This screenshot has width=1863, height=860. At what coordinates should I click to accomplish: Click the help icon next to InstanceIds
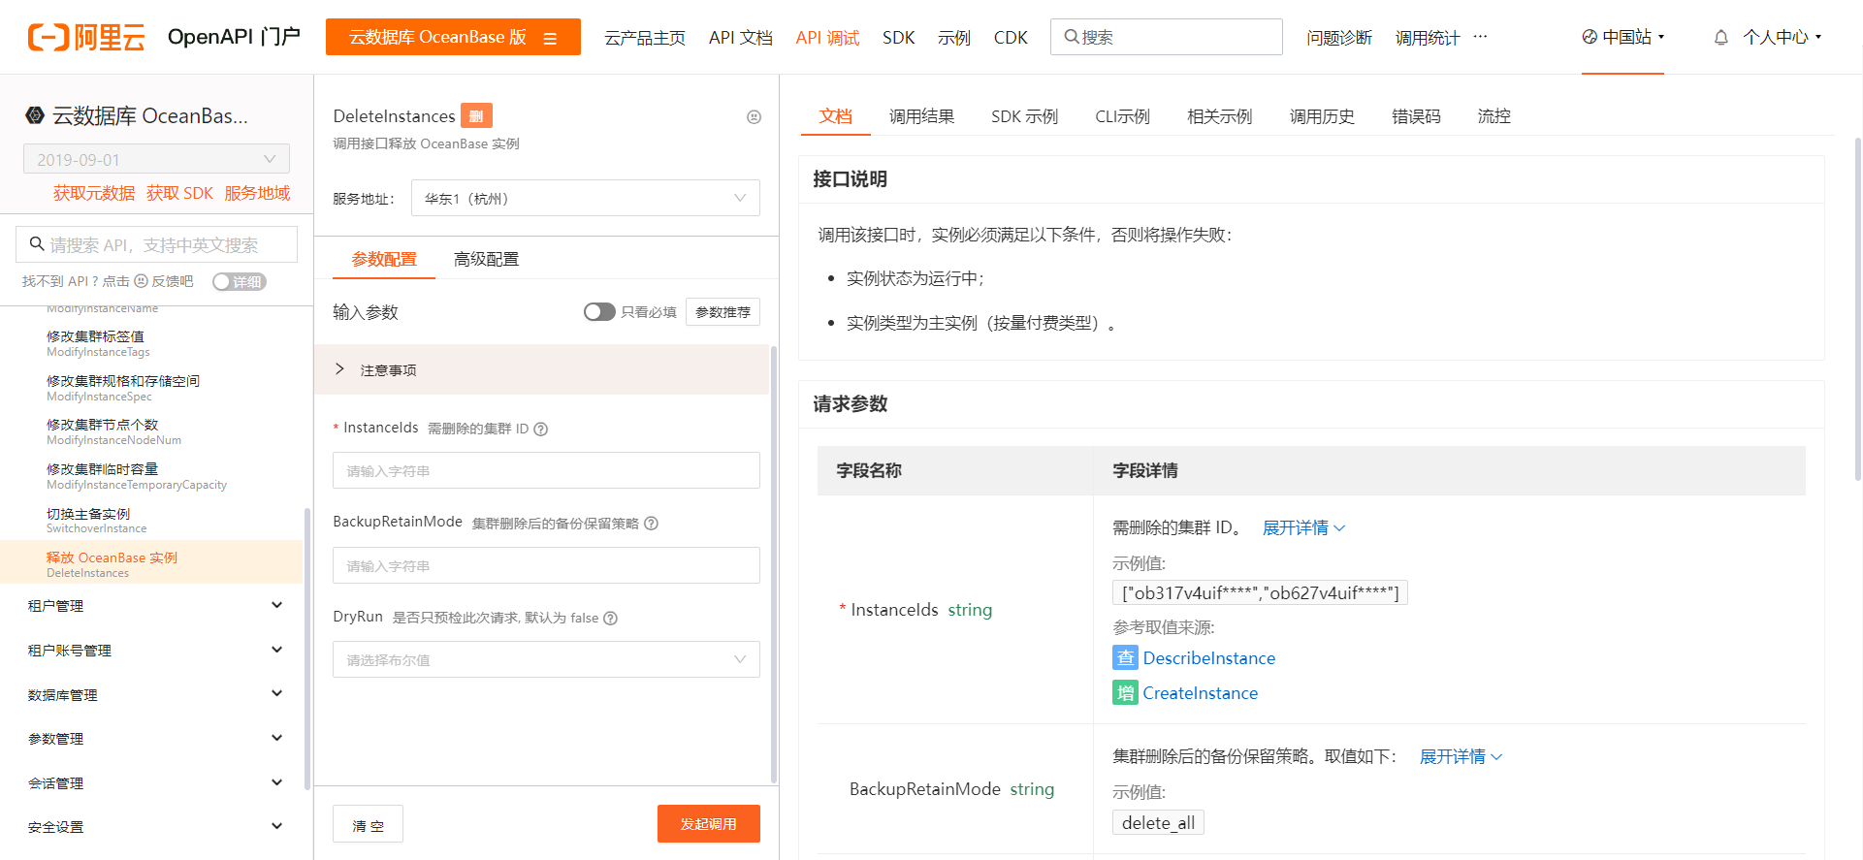pos(541,430)
